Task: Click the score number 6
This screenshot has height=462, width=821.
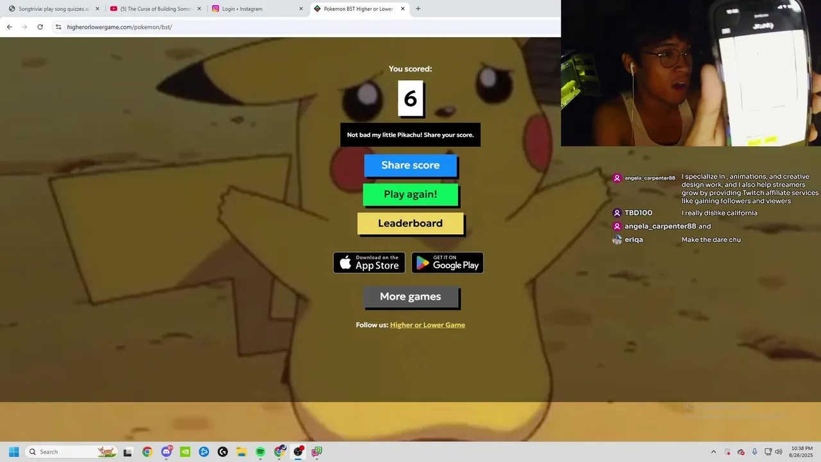Action: coord(410,98)
